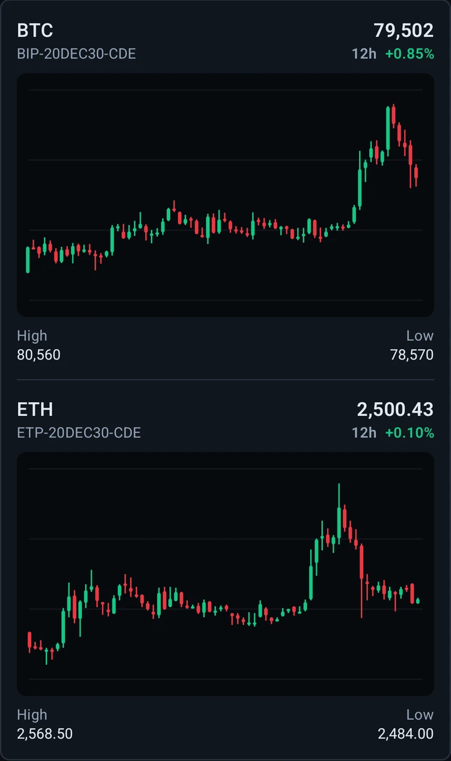This screenshot has height=761, width=451.
Task: Click the BTC low value 78,570
Action: tap(412, 355)
